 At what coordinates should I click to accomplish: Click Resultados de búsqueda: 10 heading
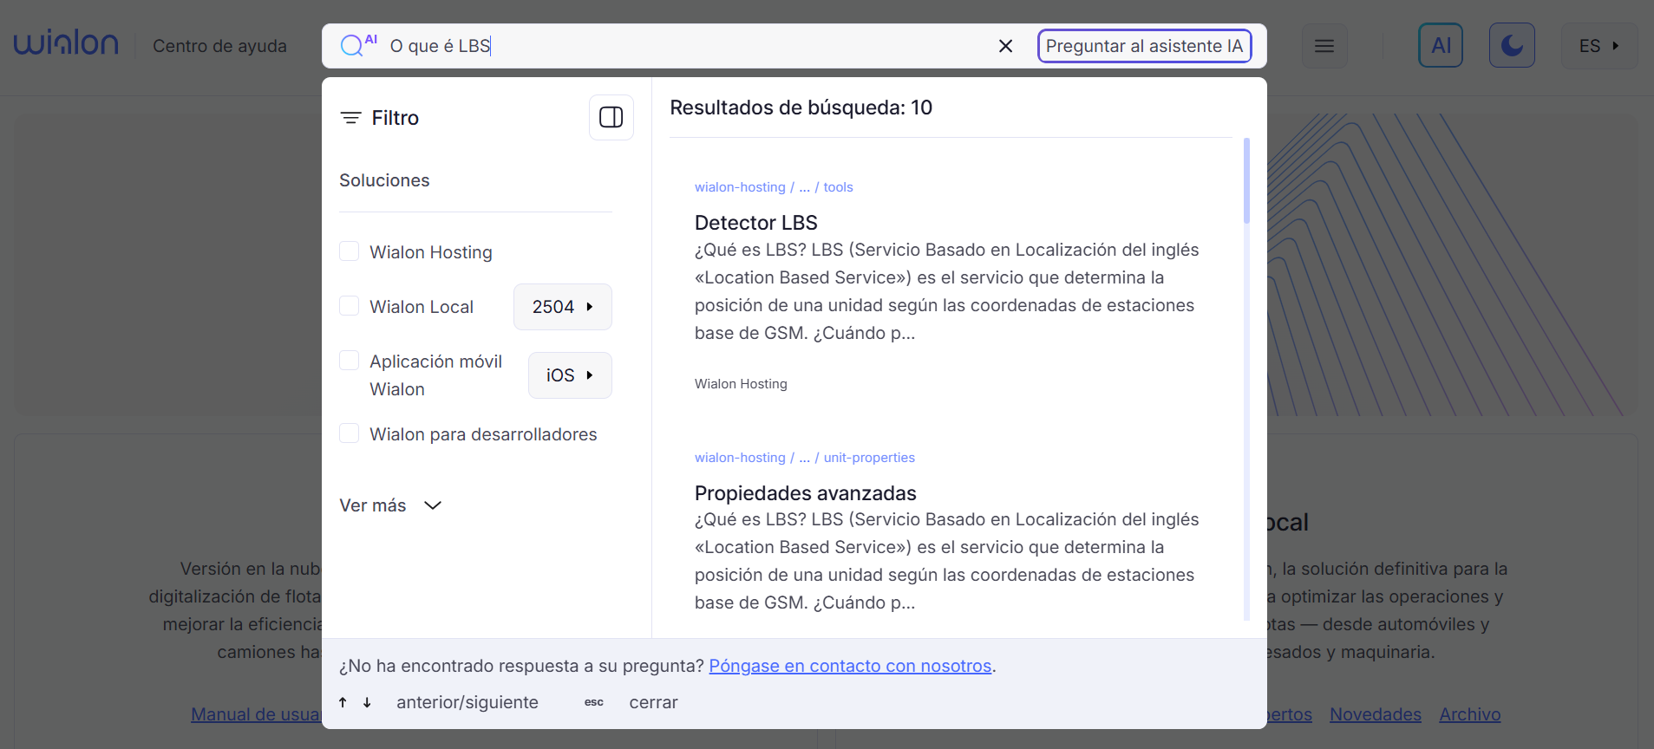pos(801,107)
